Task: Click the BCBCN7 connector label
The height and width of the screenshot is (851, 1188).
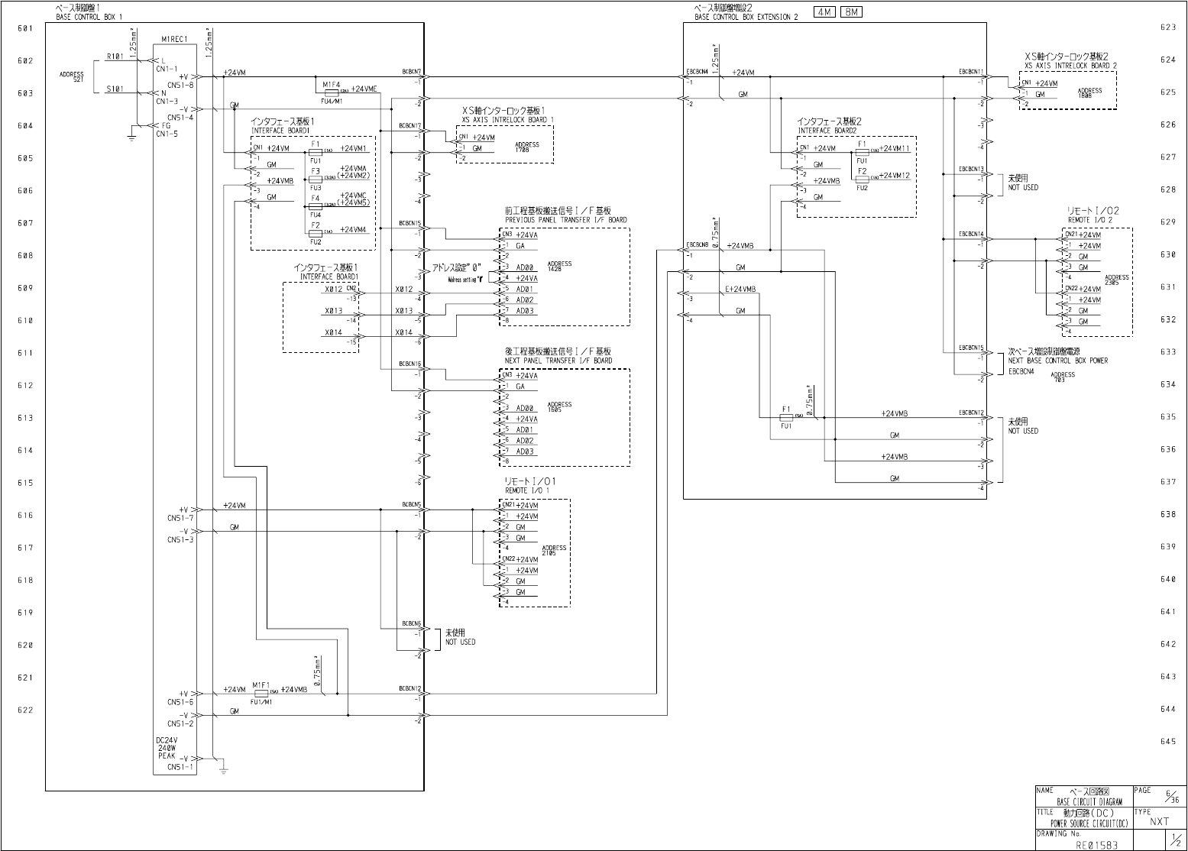Action: [x=412, y=71]
